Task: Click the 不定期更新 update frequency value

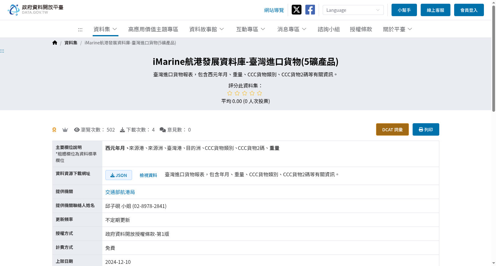Action: coord(118,220)
